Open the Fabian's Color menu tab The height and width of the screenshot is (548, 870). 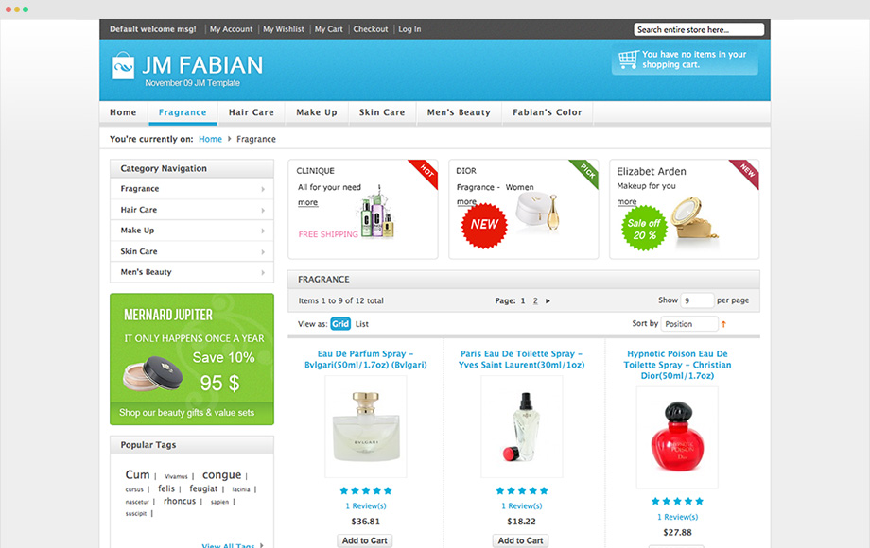548,112
